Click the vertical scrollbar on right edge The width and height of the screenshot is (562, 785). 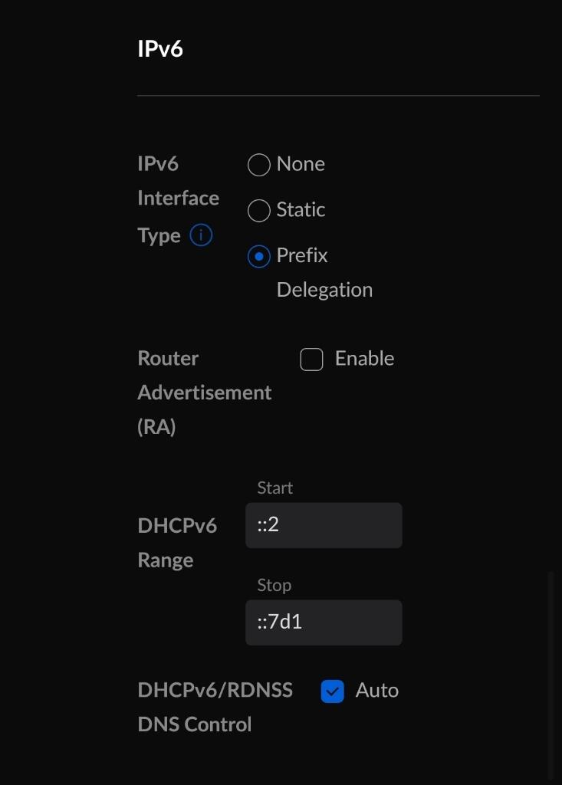point(550,675)
